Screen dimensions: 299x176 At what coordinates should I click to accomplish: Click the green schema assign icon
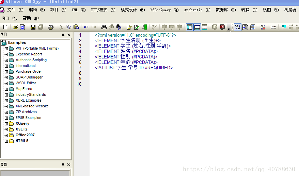(x=144, y=27)
